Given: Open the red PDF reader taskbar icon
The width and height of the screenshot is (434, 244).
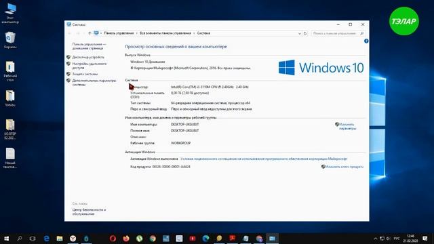Looking at the screenshot, I should click(232, 238).
